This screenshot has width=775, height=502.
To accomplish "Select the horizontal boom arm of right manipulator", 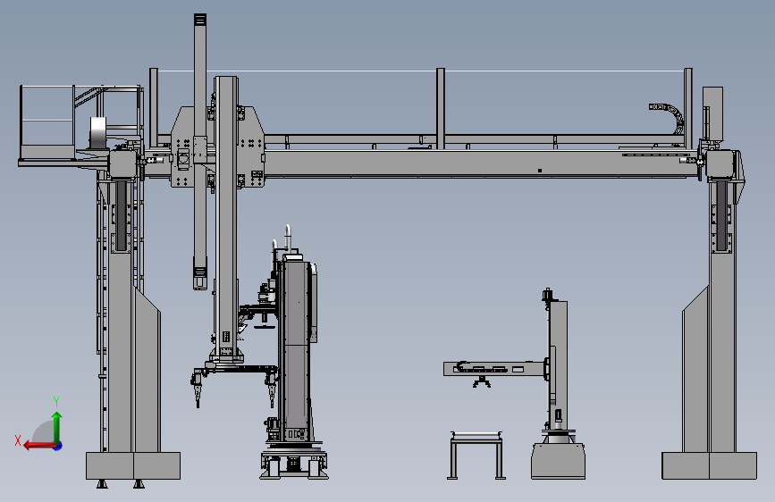I will click(x=494, y=369).
